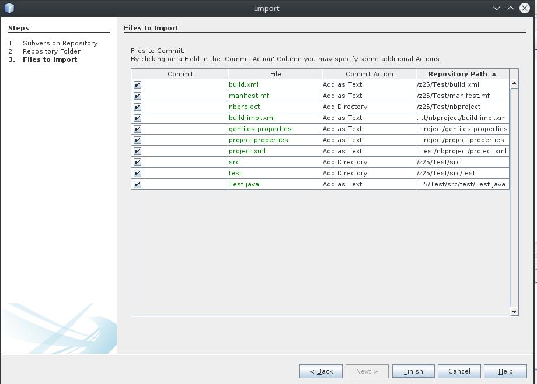Open Commit Action for nbproject row
Viewport: 537px width, 384px height.
click(368, 107)
